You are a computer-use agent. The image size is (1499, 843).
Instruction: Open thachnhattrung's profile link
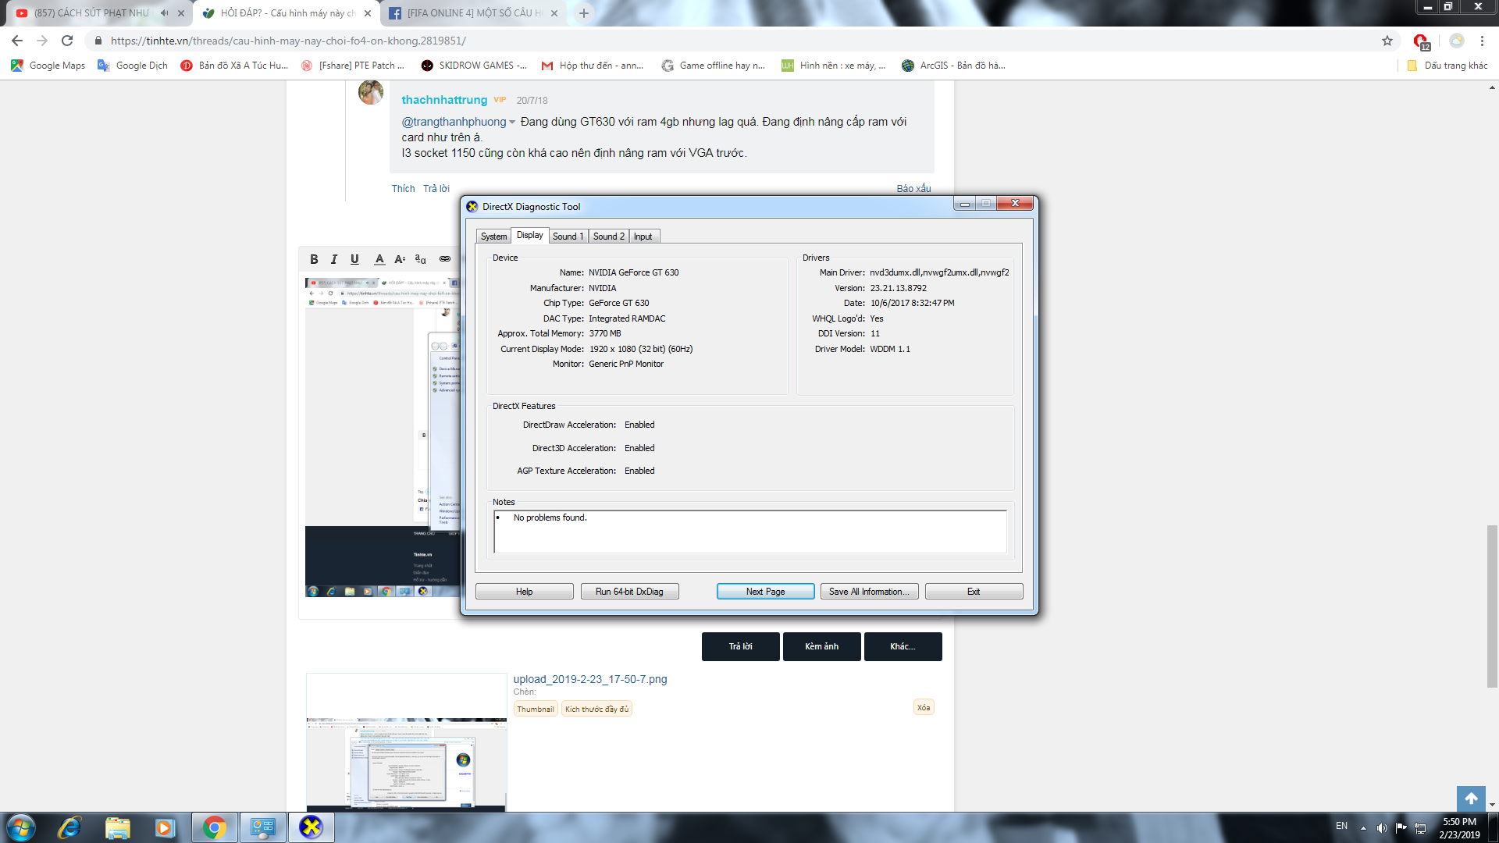coord(444,100)
